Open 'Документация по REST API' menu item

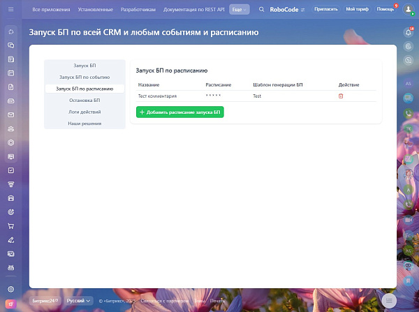pyautogui.click(x=193, y=9)
